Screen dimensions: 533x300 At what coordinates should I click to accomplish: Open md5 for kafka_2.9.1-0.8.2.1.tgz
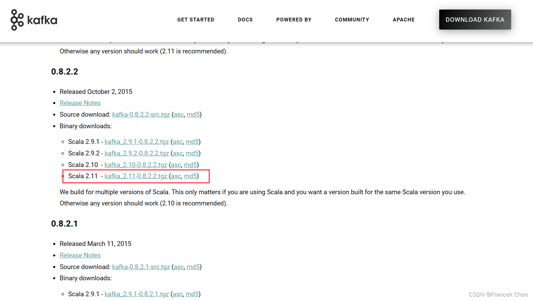coord(192,294)
